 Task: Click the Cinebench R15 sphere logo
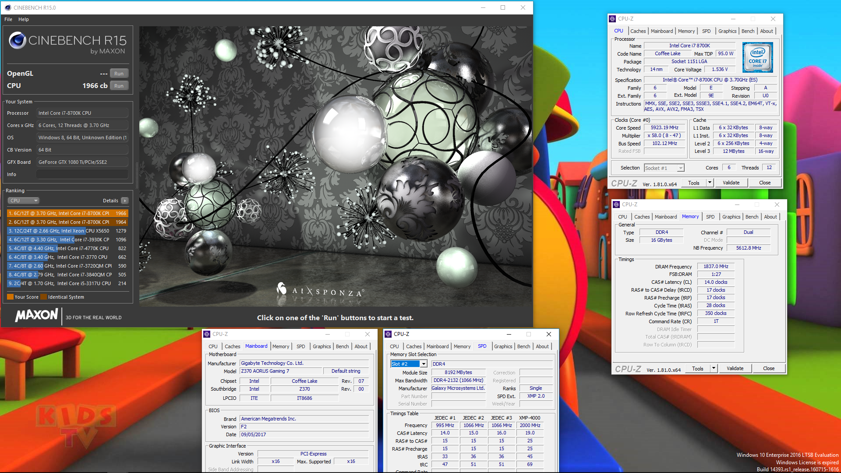point(18,40)
